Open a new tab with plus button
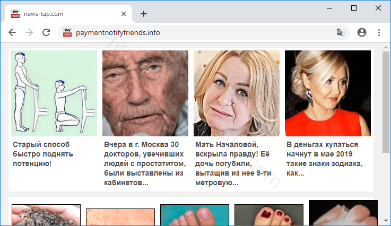Viewport: 391px width, 226px height. point(144,14)
